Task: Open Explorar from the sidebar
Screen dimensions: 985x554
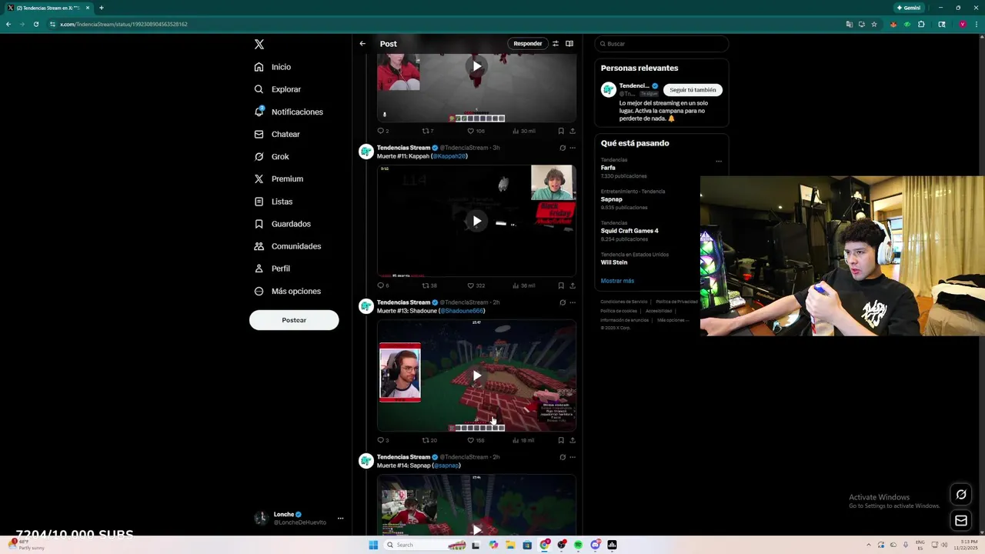Action: click(x=277, y=89)
